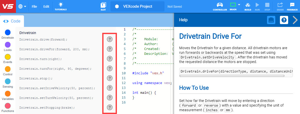
Task: Open help for Drivetrain.driveFor command
Action: click(110, 49)
